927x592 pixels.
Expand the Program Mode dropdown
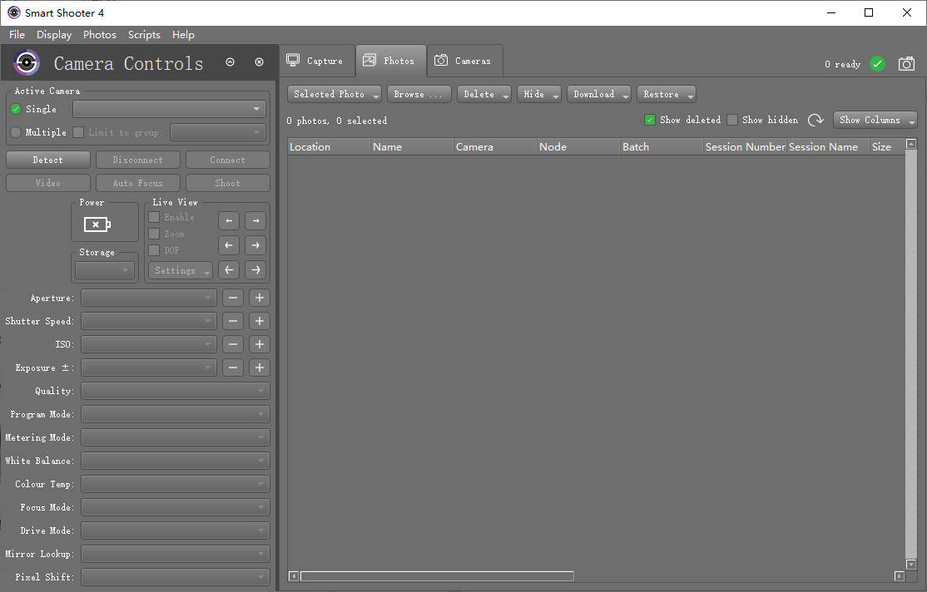[x=176, y=414]
